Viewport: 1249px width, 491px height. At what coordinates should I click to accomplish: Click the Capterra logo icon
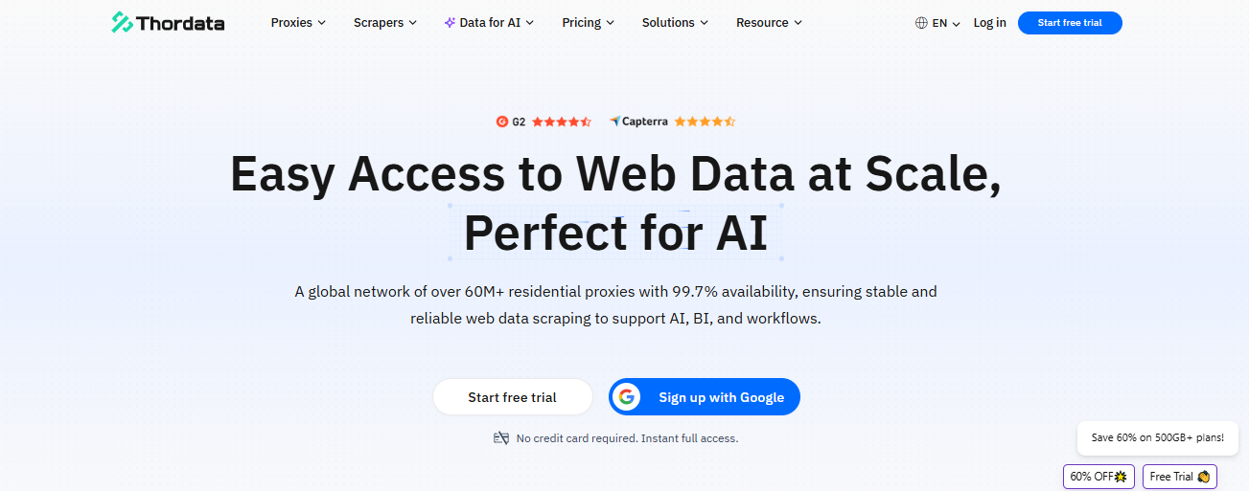[x=614, y=122]
